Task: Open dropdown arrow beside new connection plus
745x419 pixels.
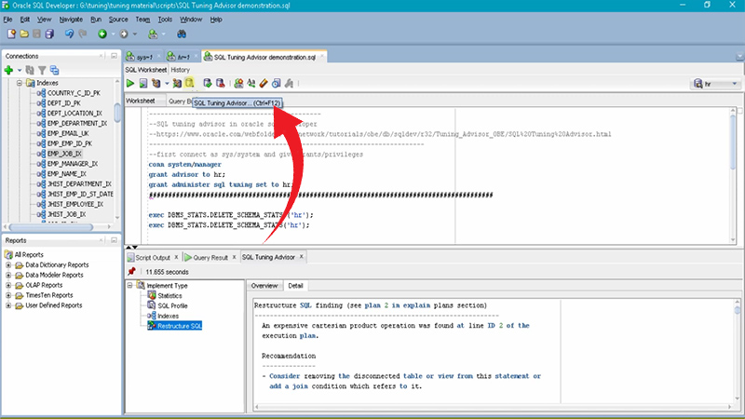Action: pos(20,71)
